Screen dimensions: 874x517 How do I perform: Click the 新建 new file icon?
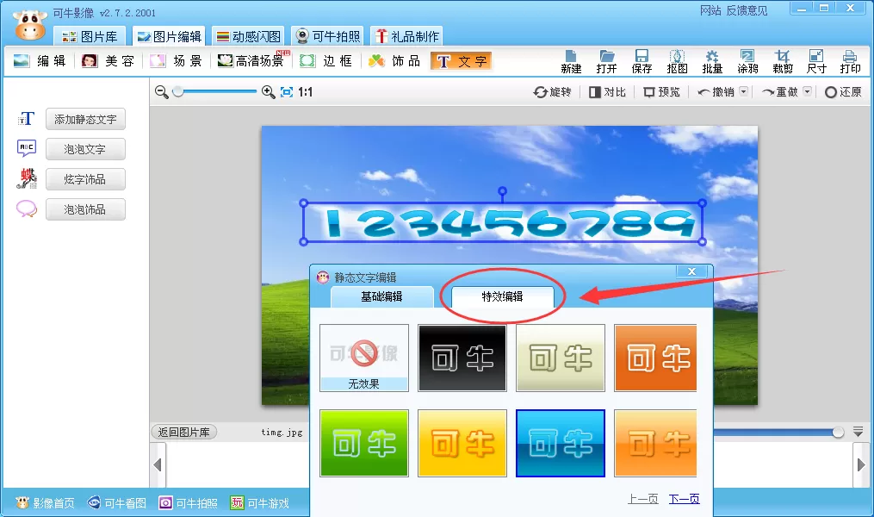571,62
